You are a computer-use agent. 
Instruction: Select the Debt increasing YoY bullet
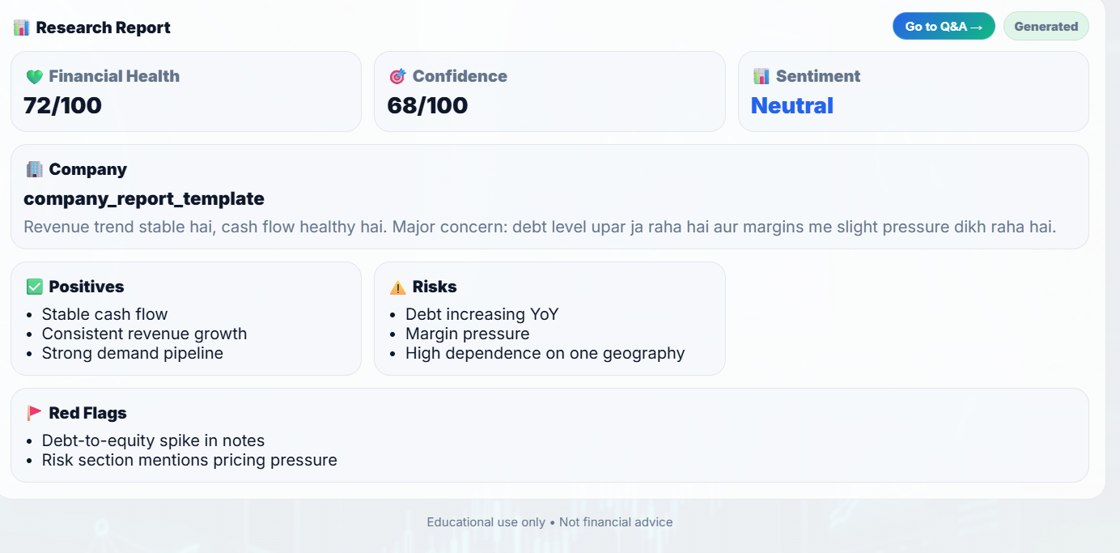(x=482, y=314)
